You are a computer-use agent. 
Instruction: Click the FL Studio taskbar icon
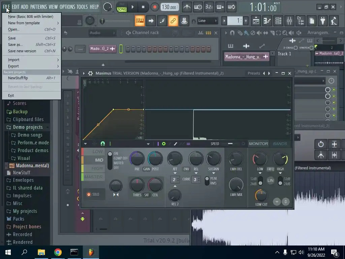point(91,252)
